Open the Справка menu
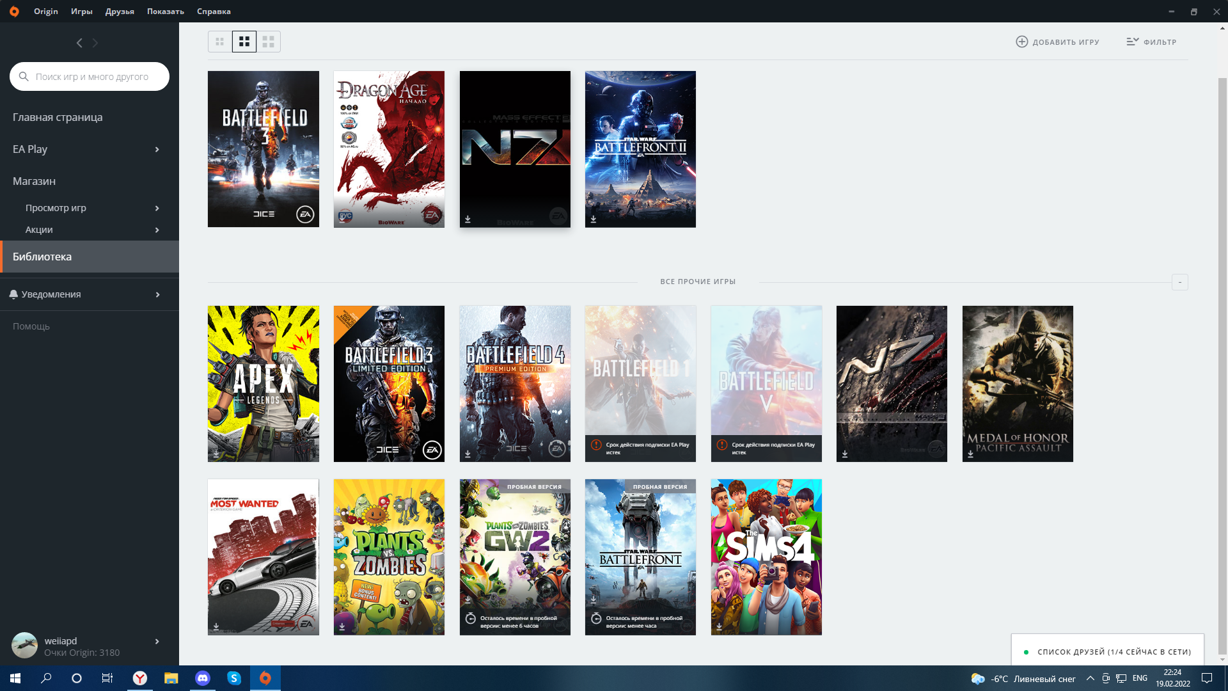 coord(214,11)
